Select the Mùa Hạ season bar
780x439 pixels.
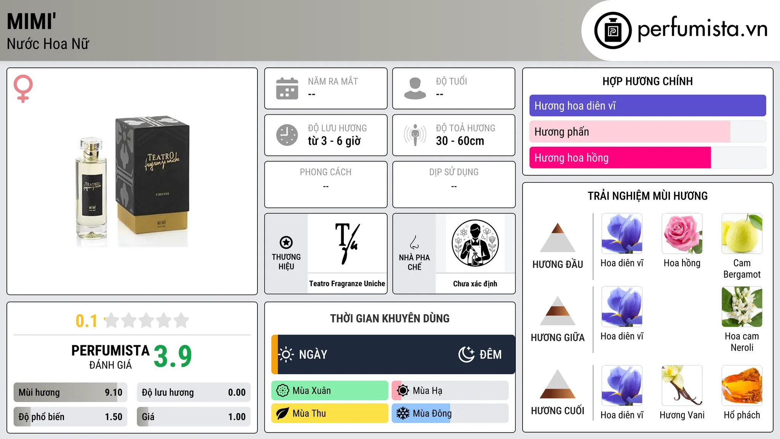click(450, 391)
